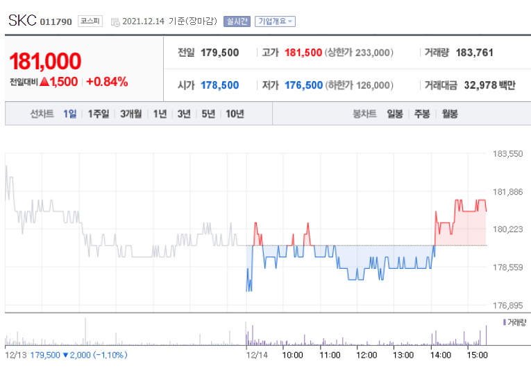Screen dimensions: 531x368
Task: Click the 15:00 time axis label
Action: [477, 355]
